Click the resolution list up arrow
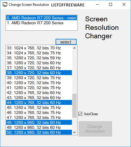 pos(75,48)
